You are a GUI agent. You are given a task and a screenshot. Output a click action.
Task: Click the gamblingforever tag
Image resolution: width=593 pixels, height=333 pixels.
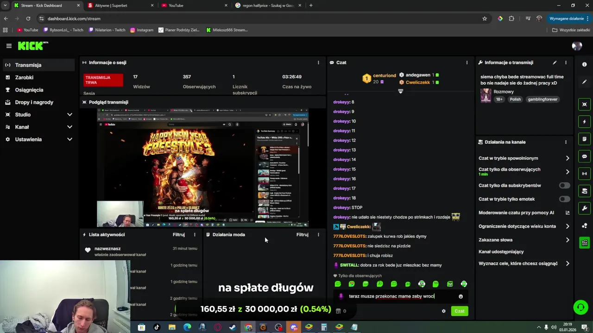point(543,99)
